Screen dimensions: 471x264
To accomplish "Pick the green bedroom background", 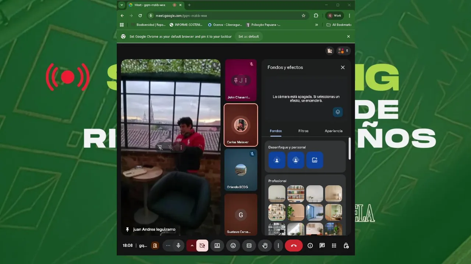I will 333,212.
